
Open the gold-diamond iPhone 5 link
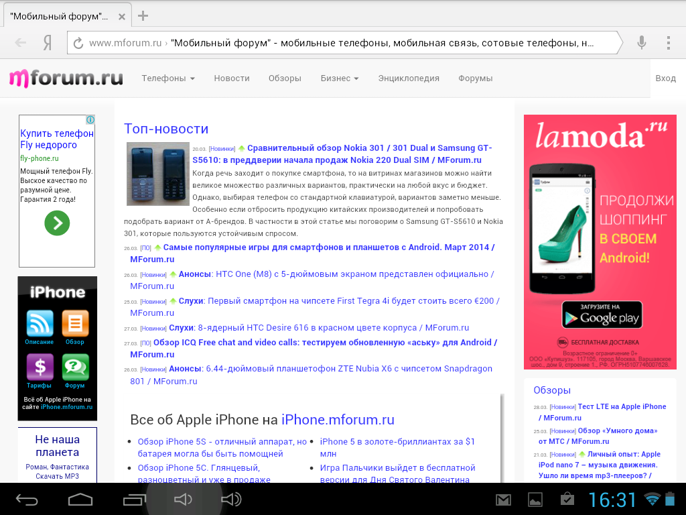click(397, 447)
